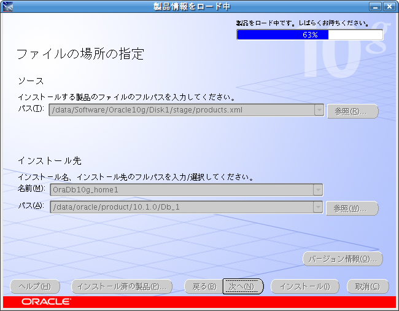Click the OraDb10g_home1 name field
The width and height of the screenshot is (399, 311).
(187, 190)
